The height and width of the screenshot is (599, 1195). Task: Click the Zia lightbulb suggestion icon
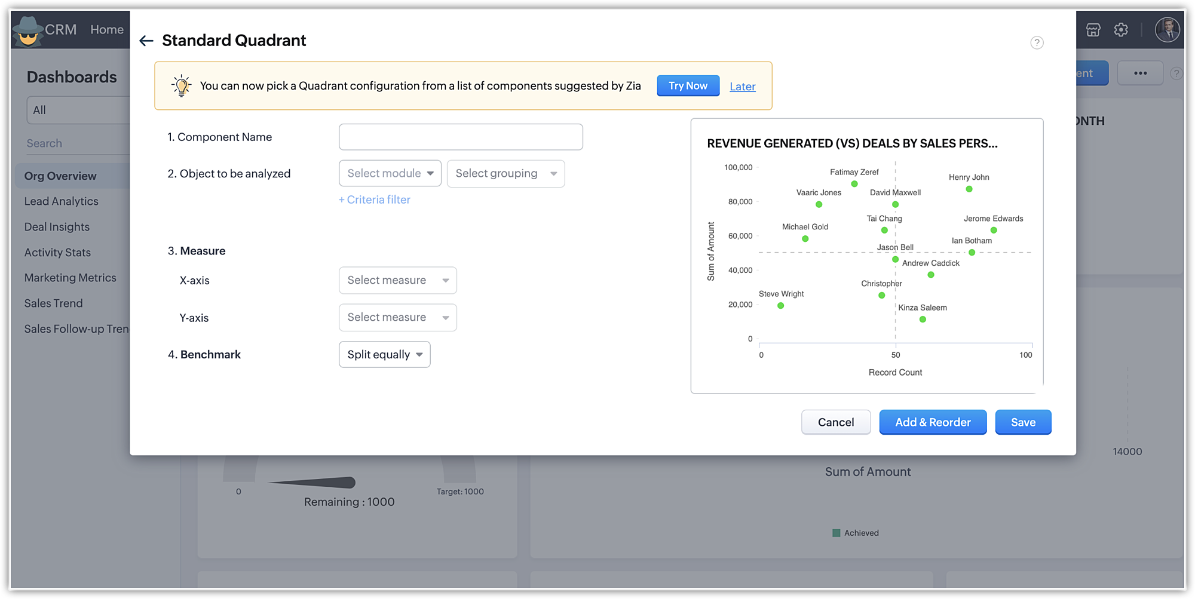[181, 86]
